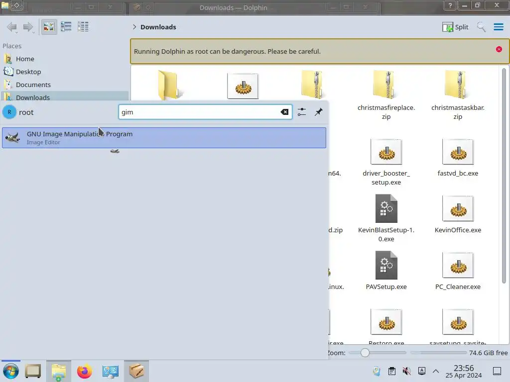The image size is (510, 382).
Task: Select driver_booster_setup.exe file
Action: (x=386, y=162)
